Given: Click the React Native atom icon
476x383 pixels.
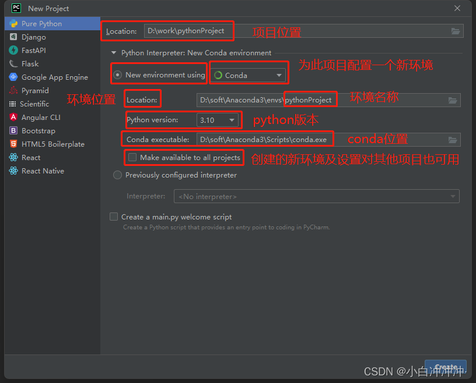Looking at the screenshot, I should pyautogui.click(x=13, y=171).
